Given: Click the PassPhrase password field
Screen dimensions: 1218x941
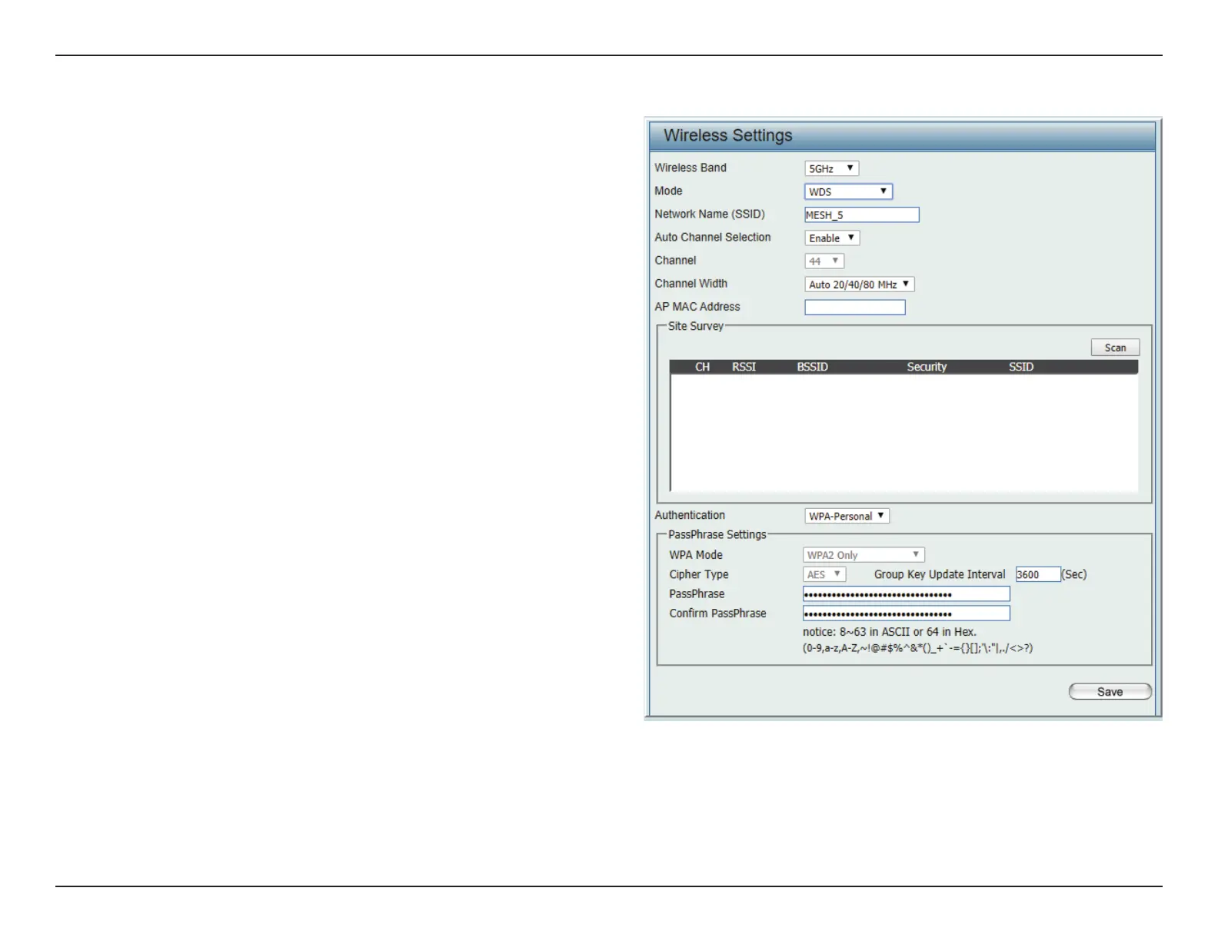Looking at the screenshot, I should tap(906, 594).
